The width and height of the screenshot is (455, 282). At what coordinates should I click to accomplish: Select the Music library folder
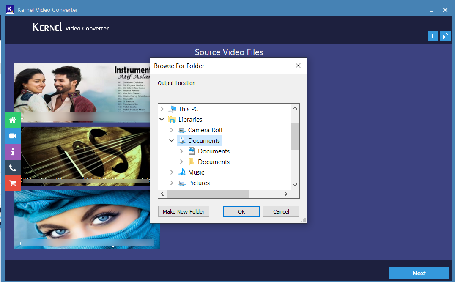pyautogui.click(x=196, y=172)
